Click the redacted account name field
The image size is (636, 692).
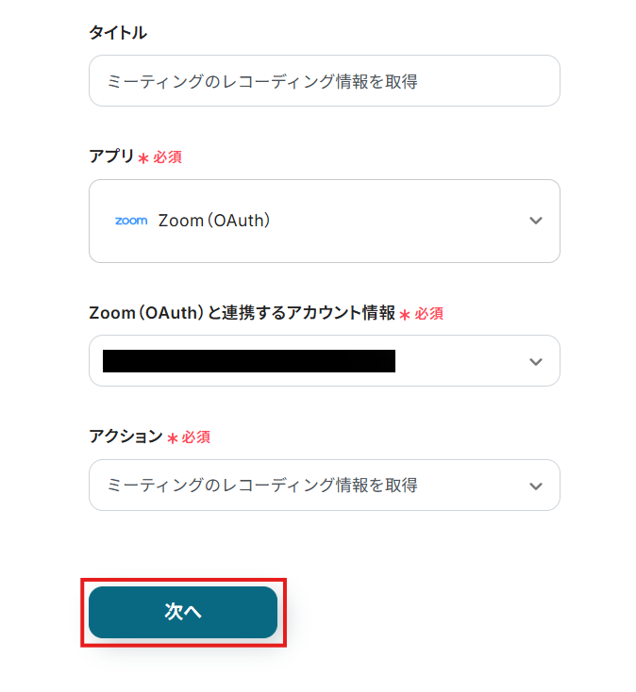tap(248, 361)
